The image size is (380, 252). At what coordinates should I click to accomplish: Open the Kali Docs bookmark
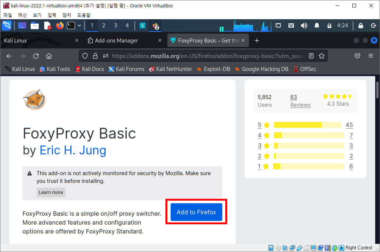click(89, 69)
